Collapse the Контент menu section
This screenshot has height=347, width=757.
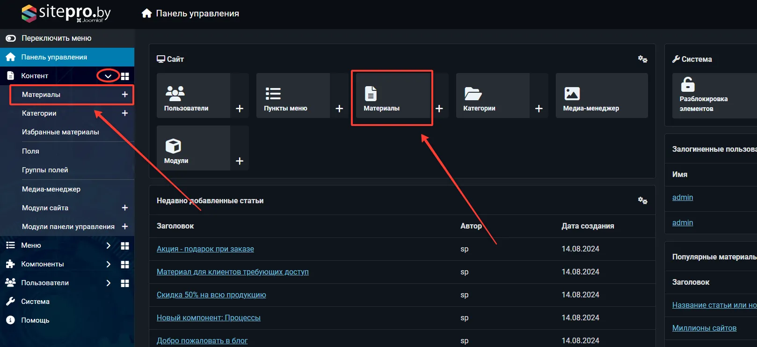coord(108,76)
